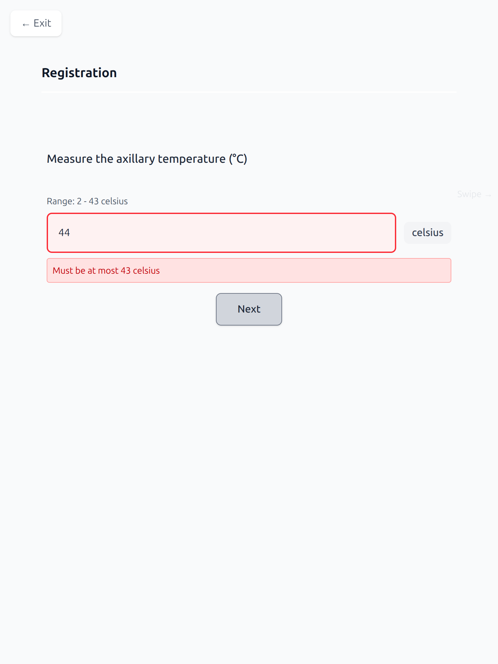Click the left arrow inside Exit button
This screenshot has height=664, width=498.
pyautogui.click(x=26, y=24)
